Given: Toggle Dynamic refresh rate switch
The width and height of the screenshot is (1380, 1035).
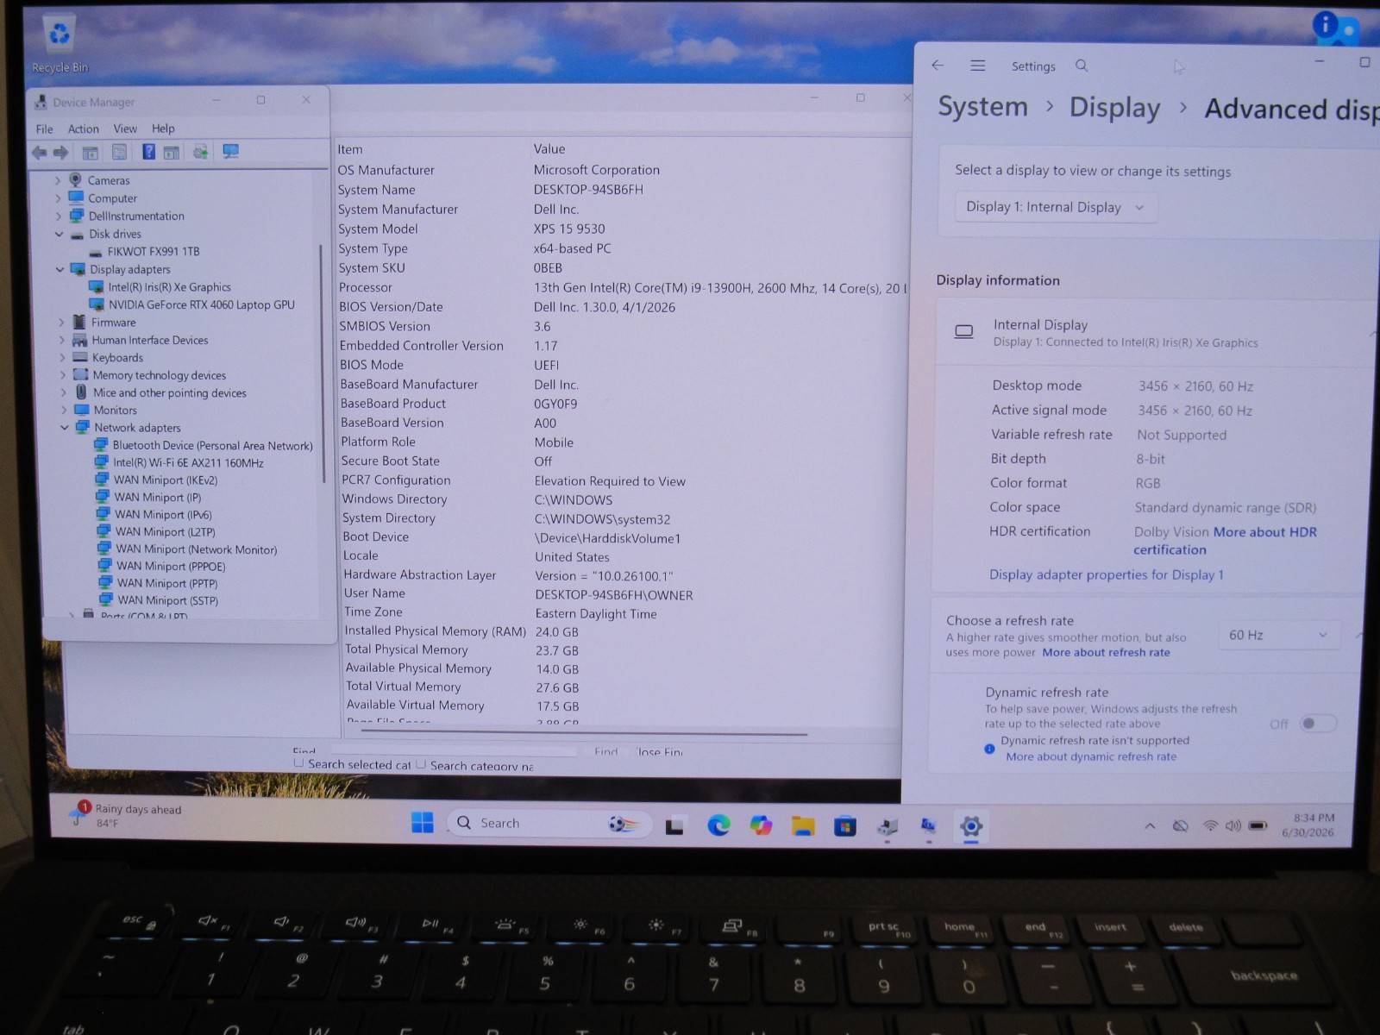Looking at the screenshot, I should tap(1318, 724).
